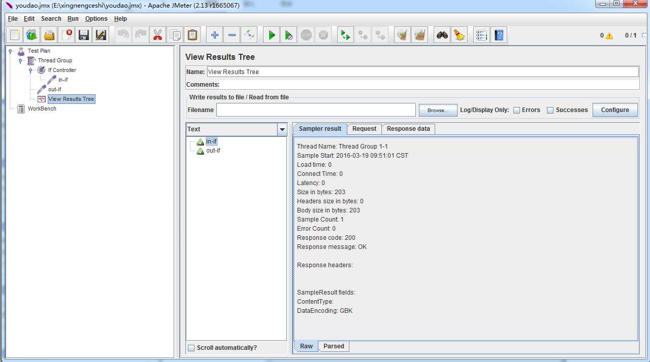The image size is (650, 362).
Task: Click the green Start run icon
Action: tap(272, 35)
